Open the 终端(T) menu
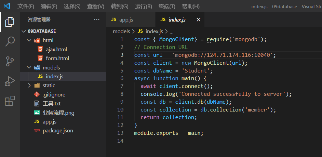Image resolution: width=322 pixels, height=157 pixels. (167, 6)
